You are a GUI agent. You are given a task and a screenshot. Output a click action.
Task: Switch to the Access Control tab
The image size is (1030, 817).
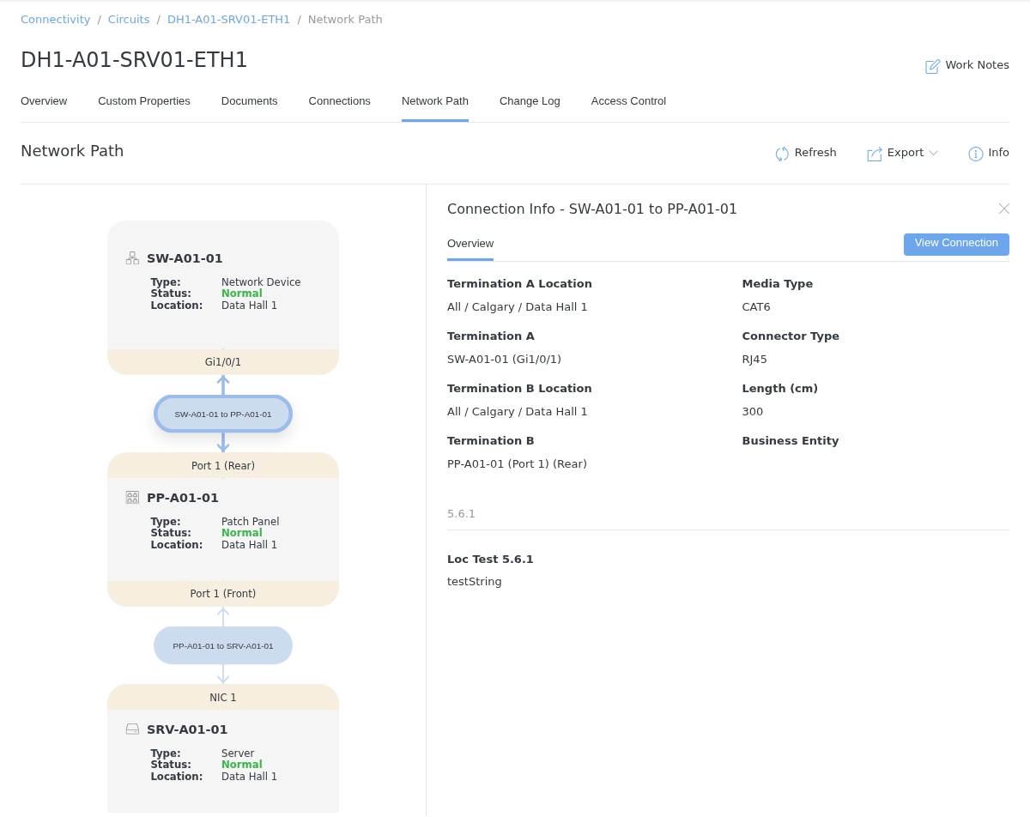628,101
